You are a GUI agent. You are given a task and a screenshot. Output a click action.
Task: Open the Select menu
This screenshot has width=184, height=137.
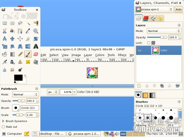point(54,55)
